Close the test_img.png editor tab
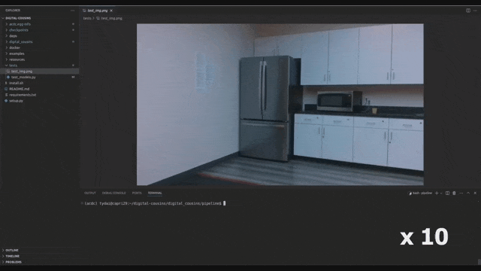This screenshot has height=271, width=481. point(111,11)
